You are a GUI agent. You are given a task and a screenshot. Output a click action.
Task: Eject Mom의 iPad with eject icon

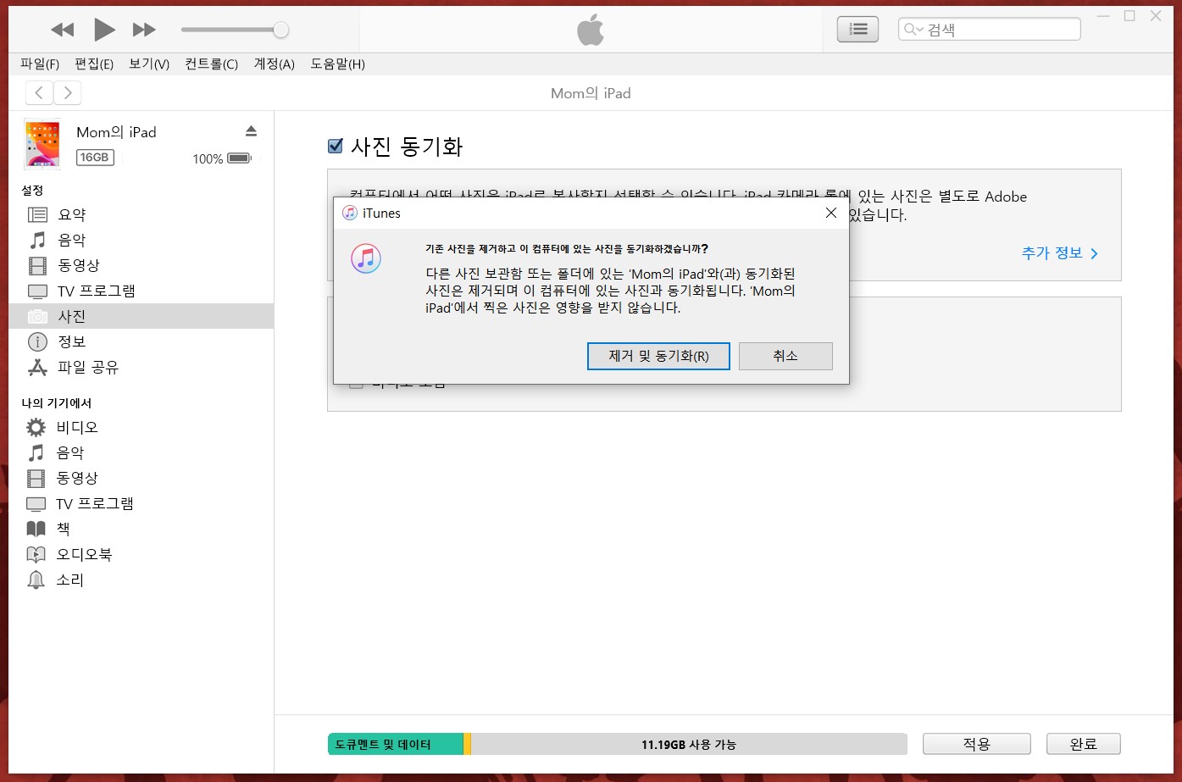(x=251, y=130)
